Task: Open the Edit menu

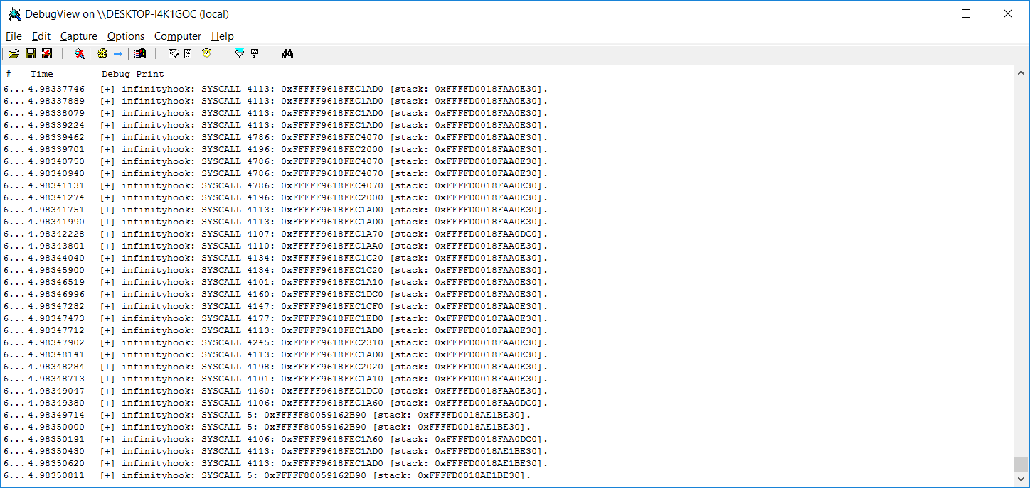Action: pyautogui.click(x=41, y=36)
